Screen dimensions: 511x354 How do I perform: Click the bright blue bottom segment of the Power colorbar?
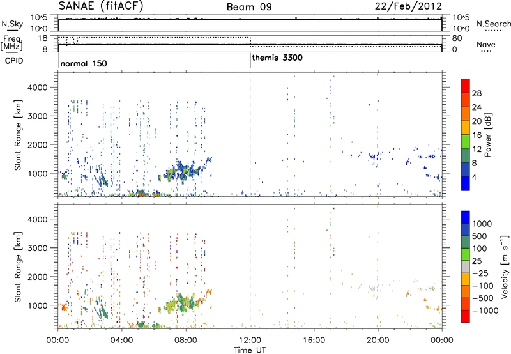(x=466, y=183)
